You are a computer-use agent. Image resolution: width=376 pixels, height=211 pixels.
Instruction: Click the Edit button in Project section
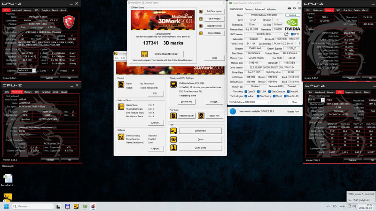(x=156, y=93)
